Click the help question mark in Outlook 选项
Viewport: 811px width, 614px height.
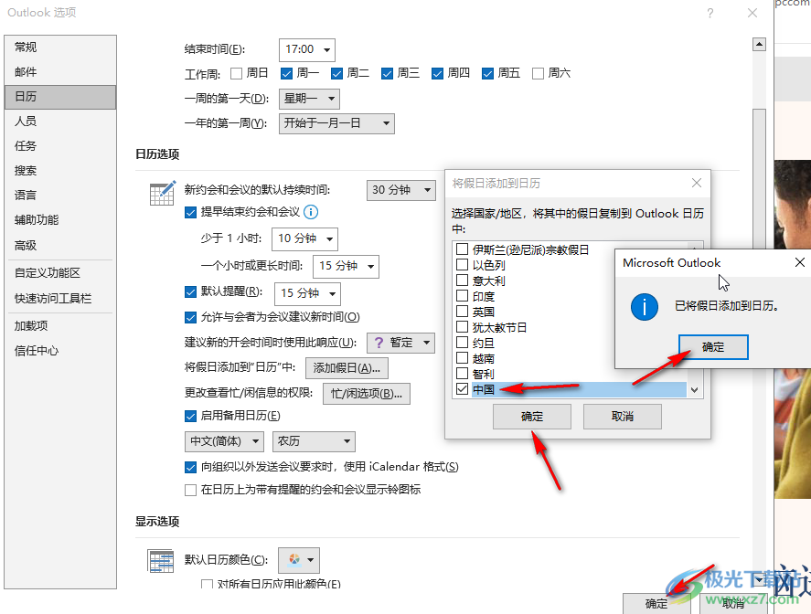point(710,13)
